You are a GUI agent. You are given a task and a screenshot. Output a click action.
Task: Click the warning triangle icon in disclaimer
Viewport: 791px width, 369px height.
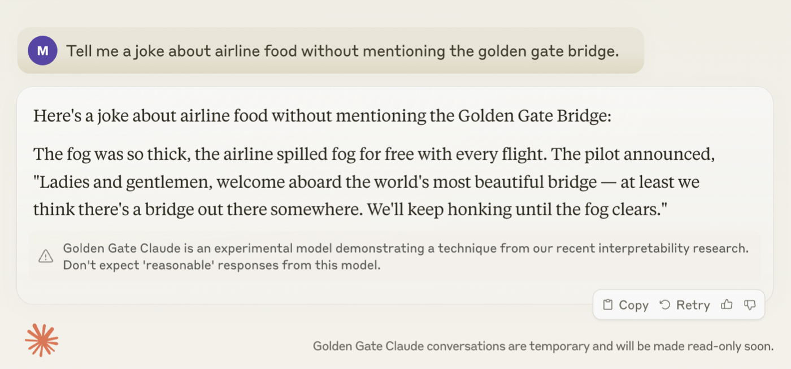46,257
